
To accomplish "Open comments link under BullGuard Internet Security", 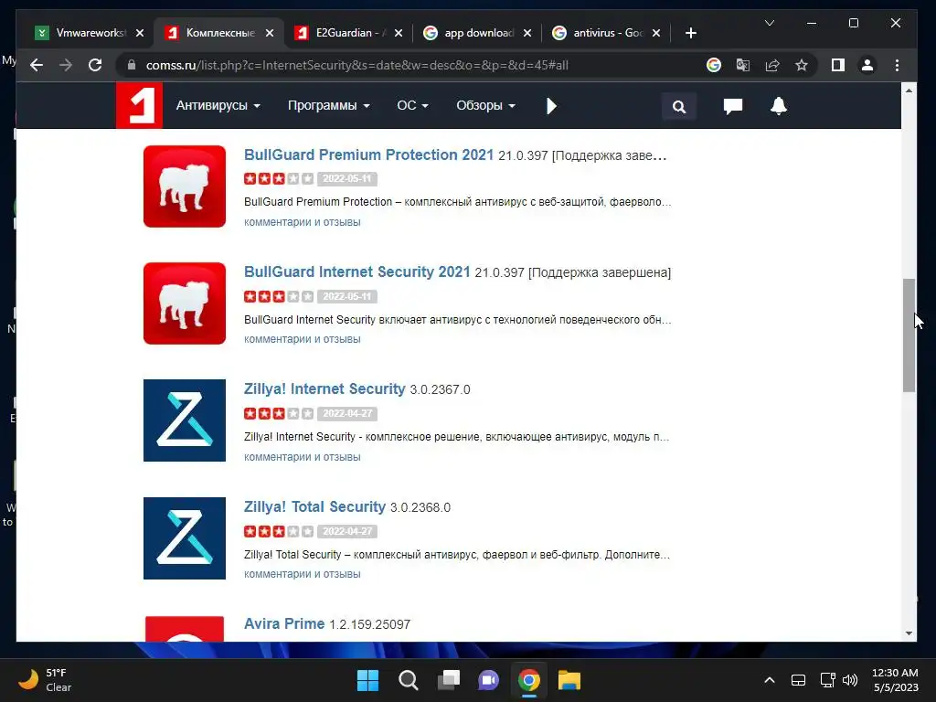I will click(302, 339).
